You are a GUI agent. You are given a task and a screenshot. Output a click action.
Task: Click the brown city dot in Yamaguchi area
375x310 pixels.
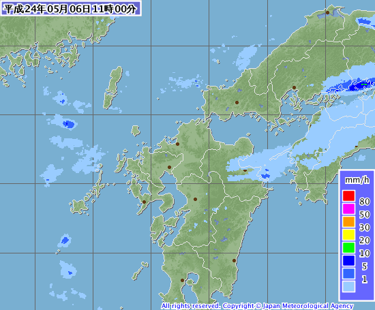(x=237, y=102)
